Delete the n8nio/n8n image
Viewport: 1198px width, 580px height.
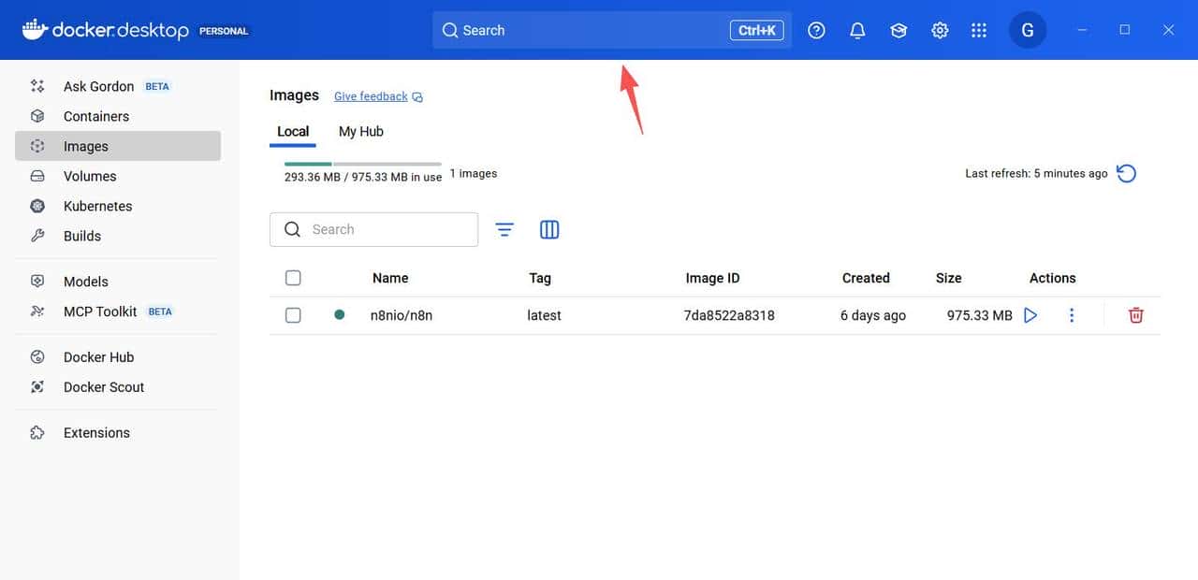click(1135, 315)
